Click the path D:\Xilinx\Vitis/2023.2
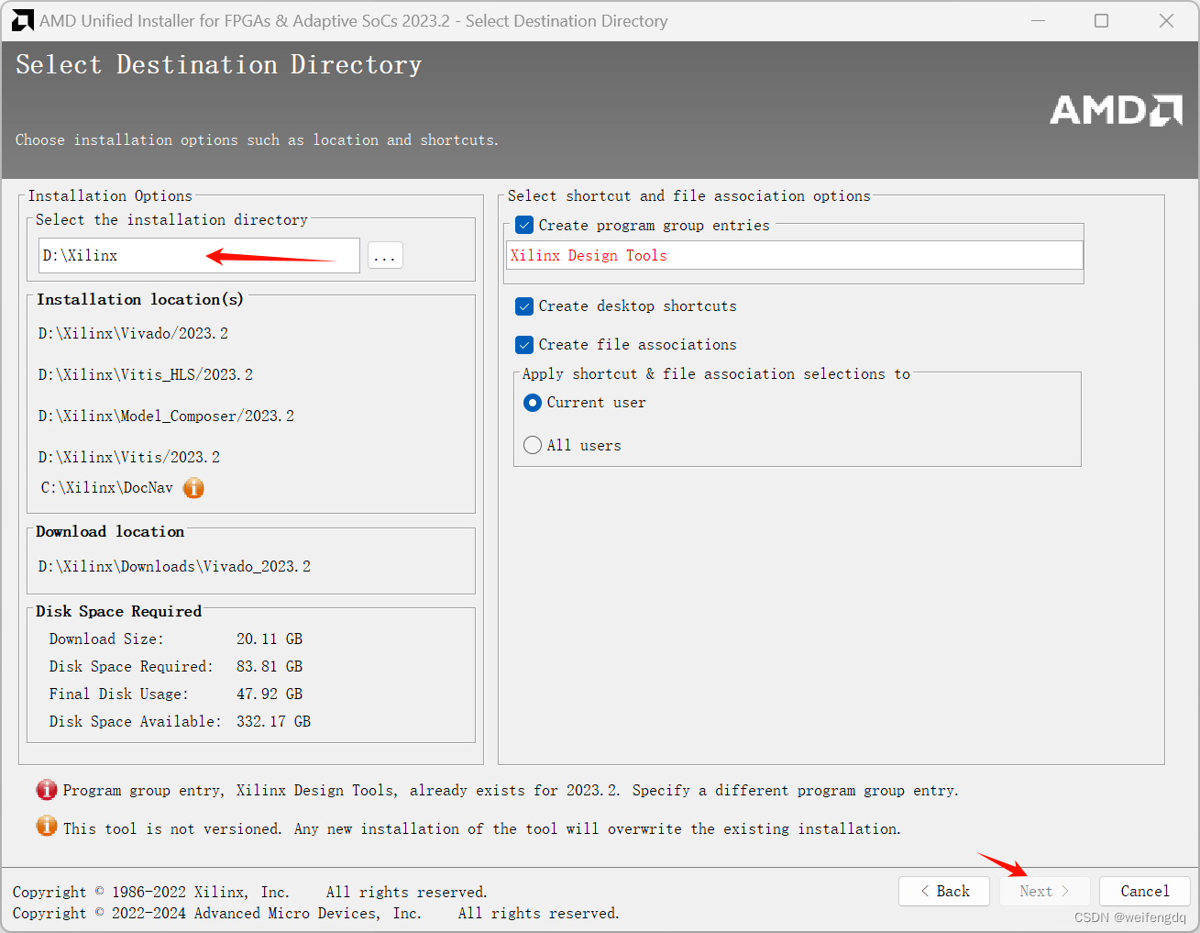Image resolution: width=1200 pixels, height=933 pixels. (129, 457)
